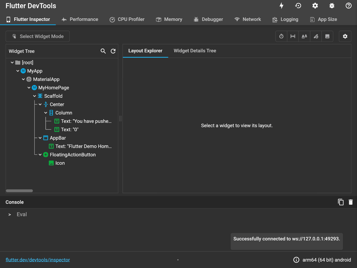357x268 pixels.
Task: Refresh the widget tree
Action: coord(113,51)
